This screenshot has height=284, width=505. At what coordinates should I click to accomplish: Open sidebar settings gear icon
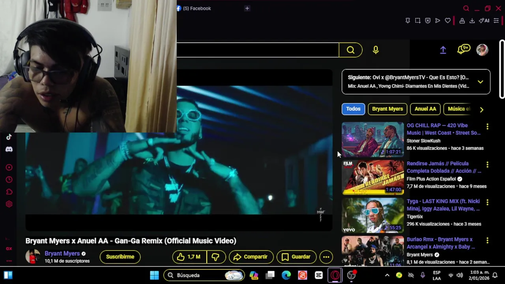click(9, 204)
